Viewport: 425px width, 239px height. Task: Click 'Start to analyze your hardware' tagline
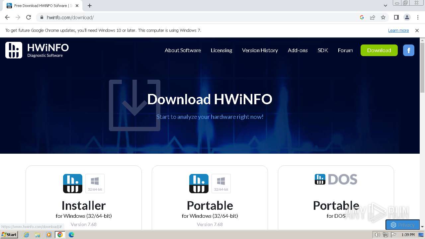click(210, 117)
